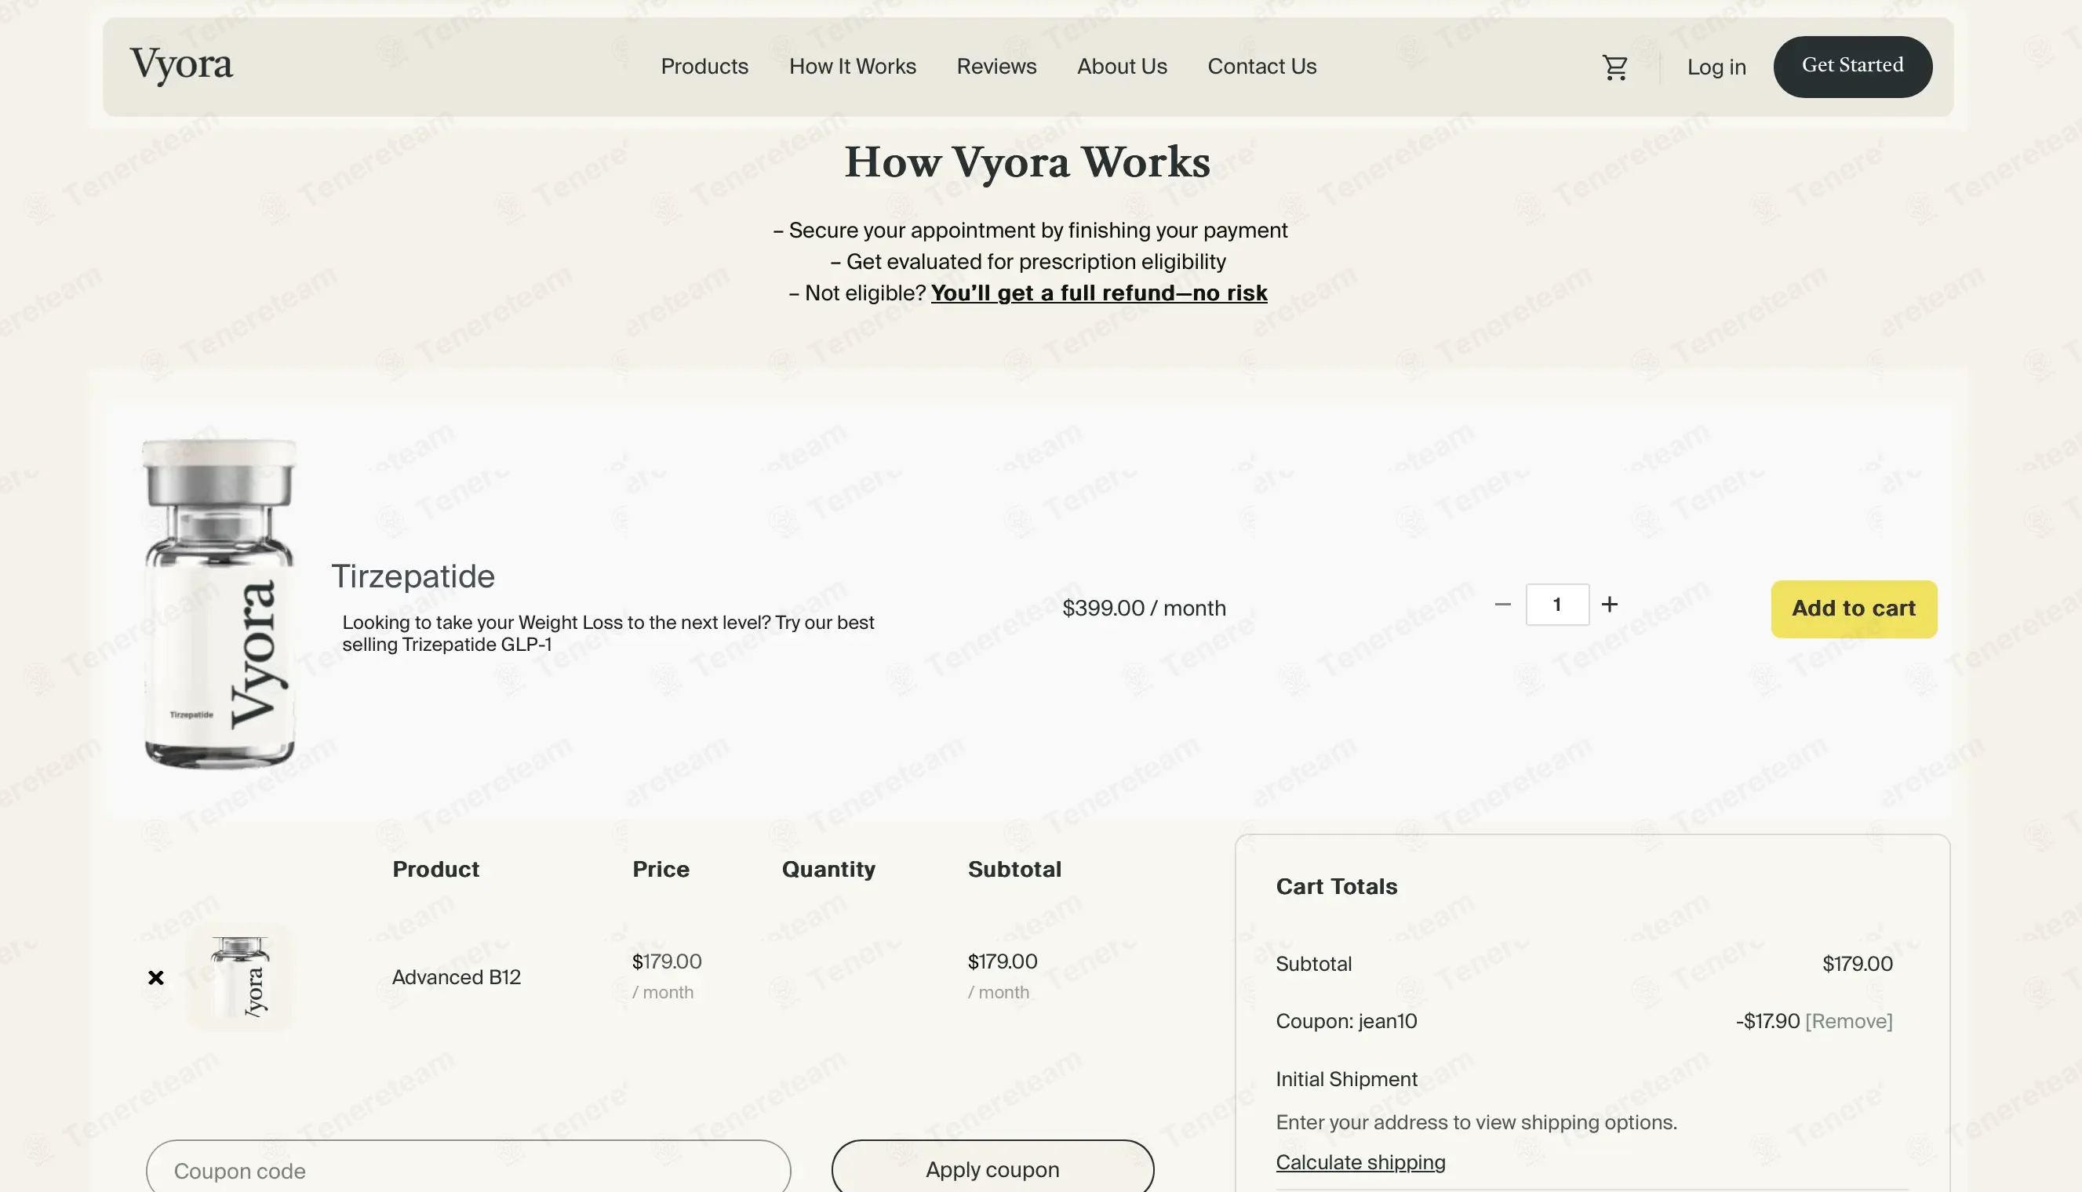The height and width of the screenshot is (1192, 2082).
Task: Click Log in link
Action: (1716, 67)
